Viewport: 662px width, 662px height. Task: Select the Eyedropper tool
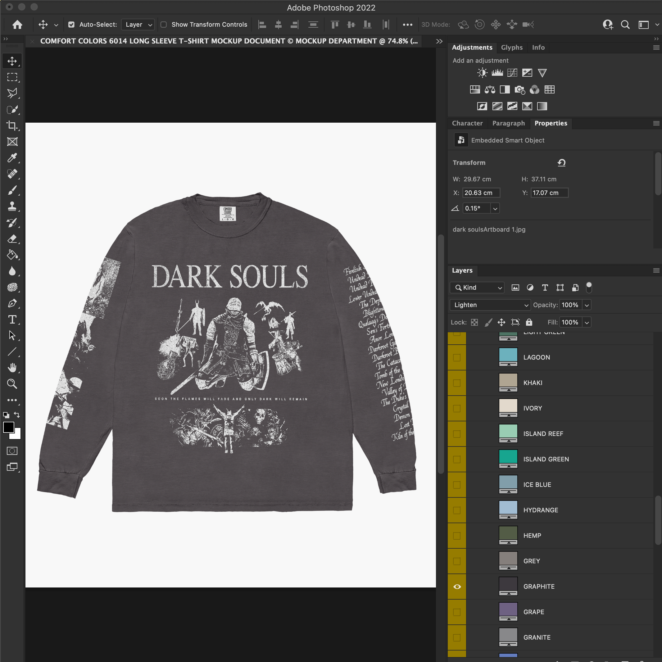pyautogui.click(x=12, y=158)
